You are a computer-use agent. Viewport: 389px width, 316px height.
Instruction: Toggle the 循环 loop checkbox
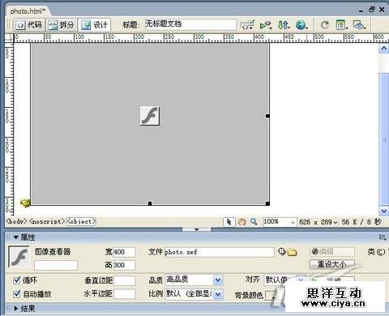coord(17,280)
